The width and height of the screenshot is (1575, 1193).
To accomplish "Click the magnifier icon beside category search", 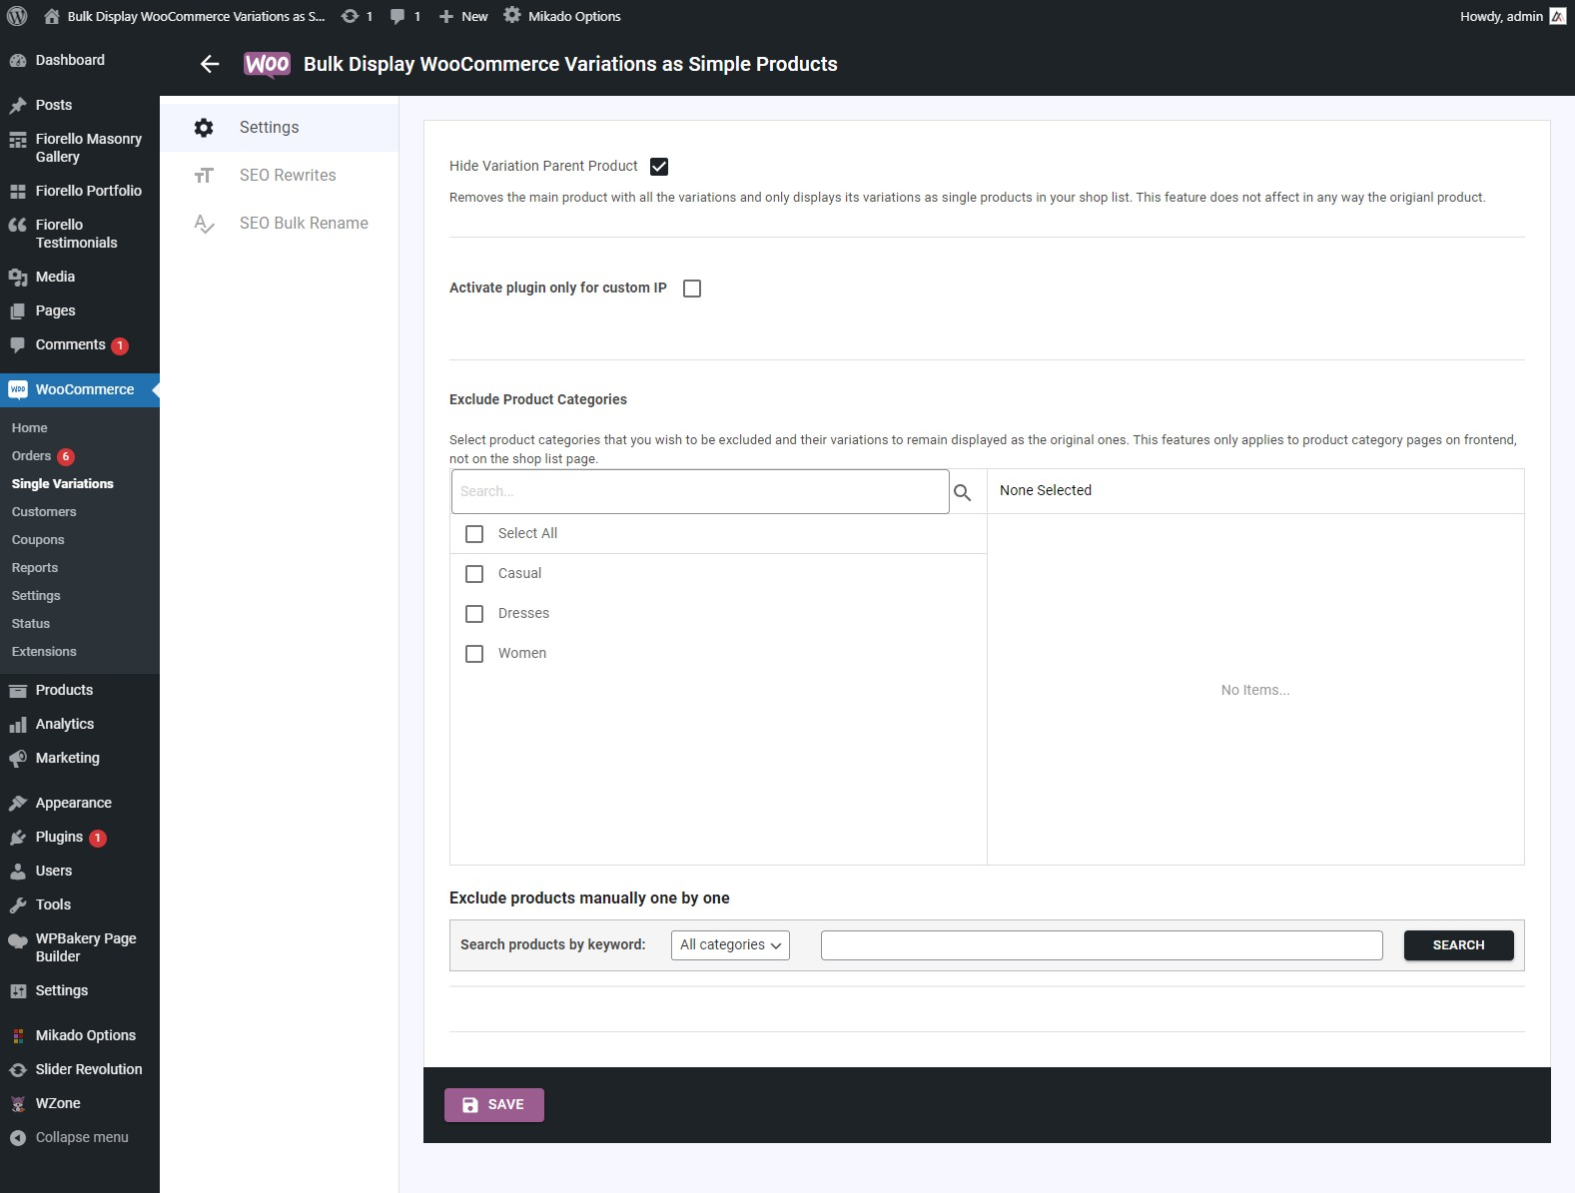I will click(x=963, y=492).
